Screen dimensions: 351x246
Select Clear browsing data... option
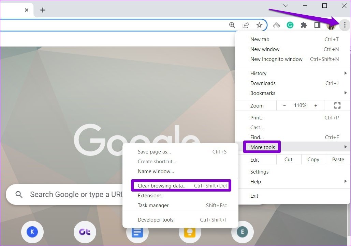(x=180, y=185)
